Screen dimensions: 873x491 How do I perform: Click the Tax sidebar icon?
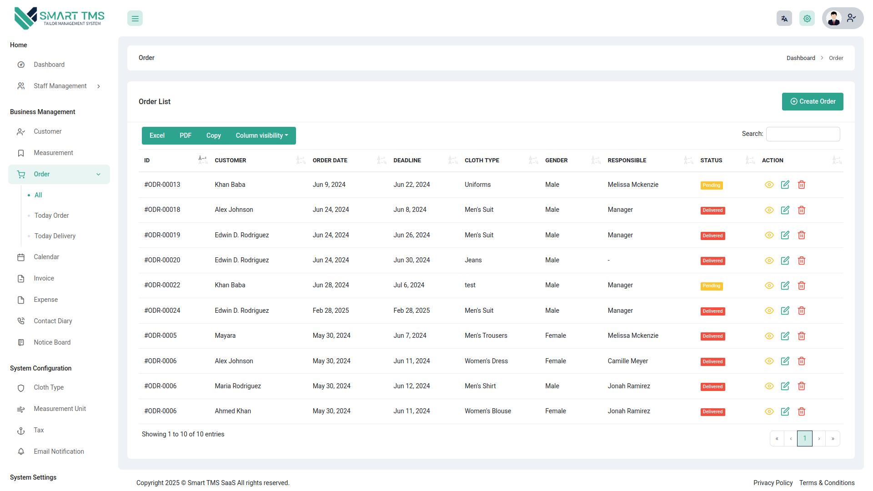click(x=21, y=430)
